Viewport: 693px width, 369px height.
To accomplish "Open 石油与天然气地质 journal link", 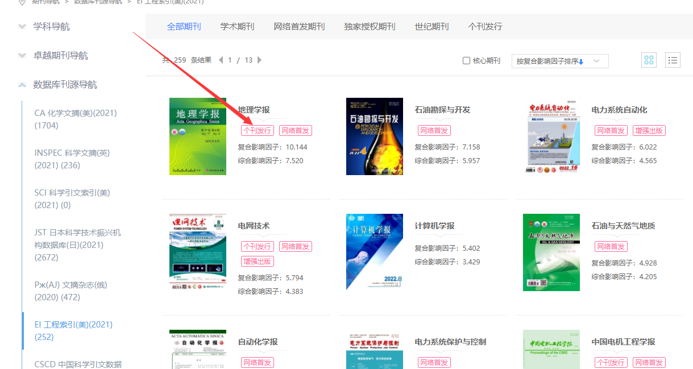I will coord(623,226).
